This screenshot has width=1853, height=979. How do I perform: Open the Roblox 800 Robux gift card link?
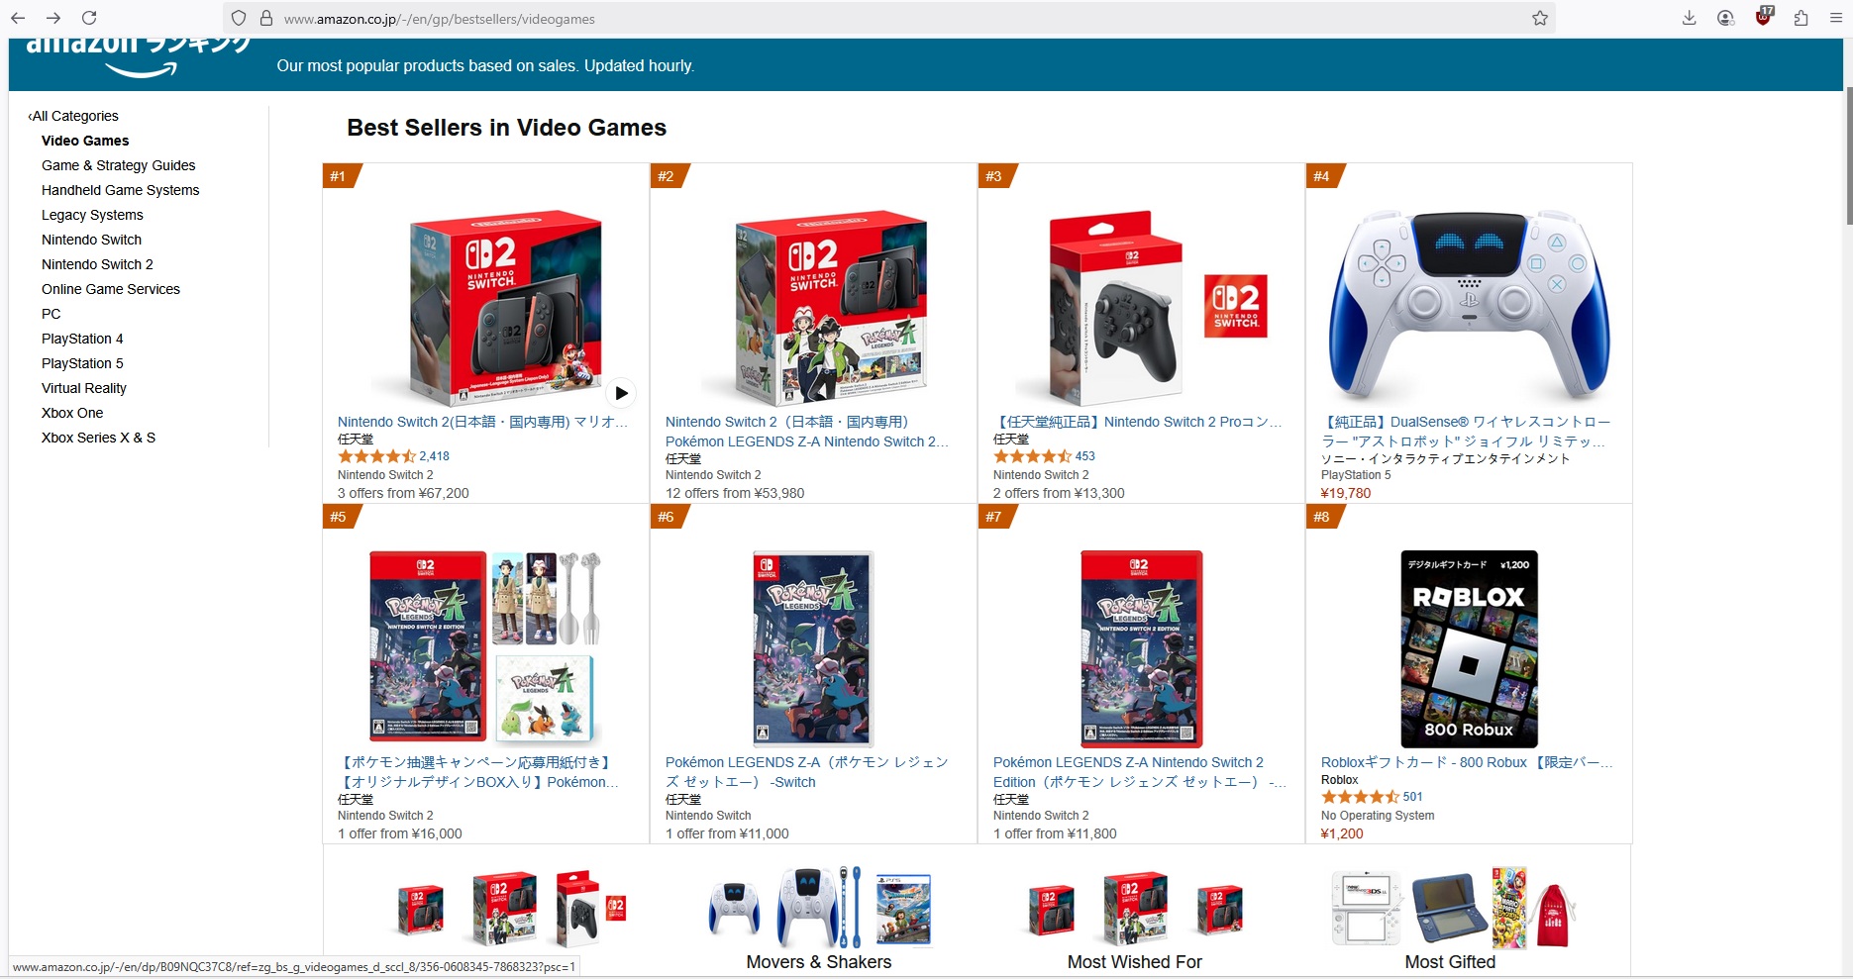point(1467,762)
